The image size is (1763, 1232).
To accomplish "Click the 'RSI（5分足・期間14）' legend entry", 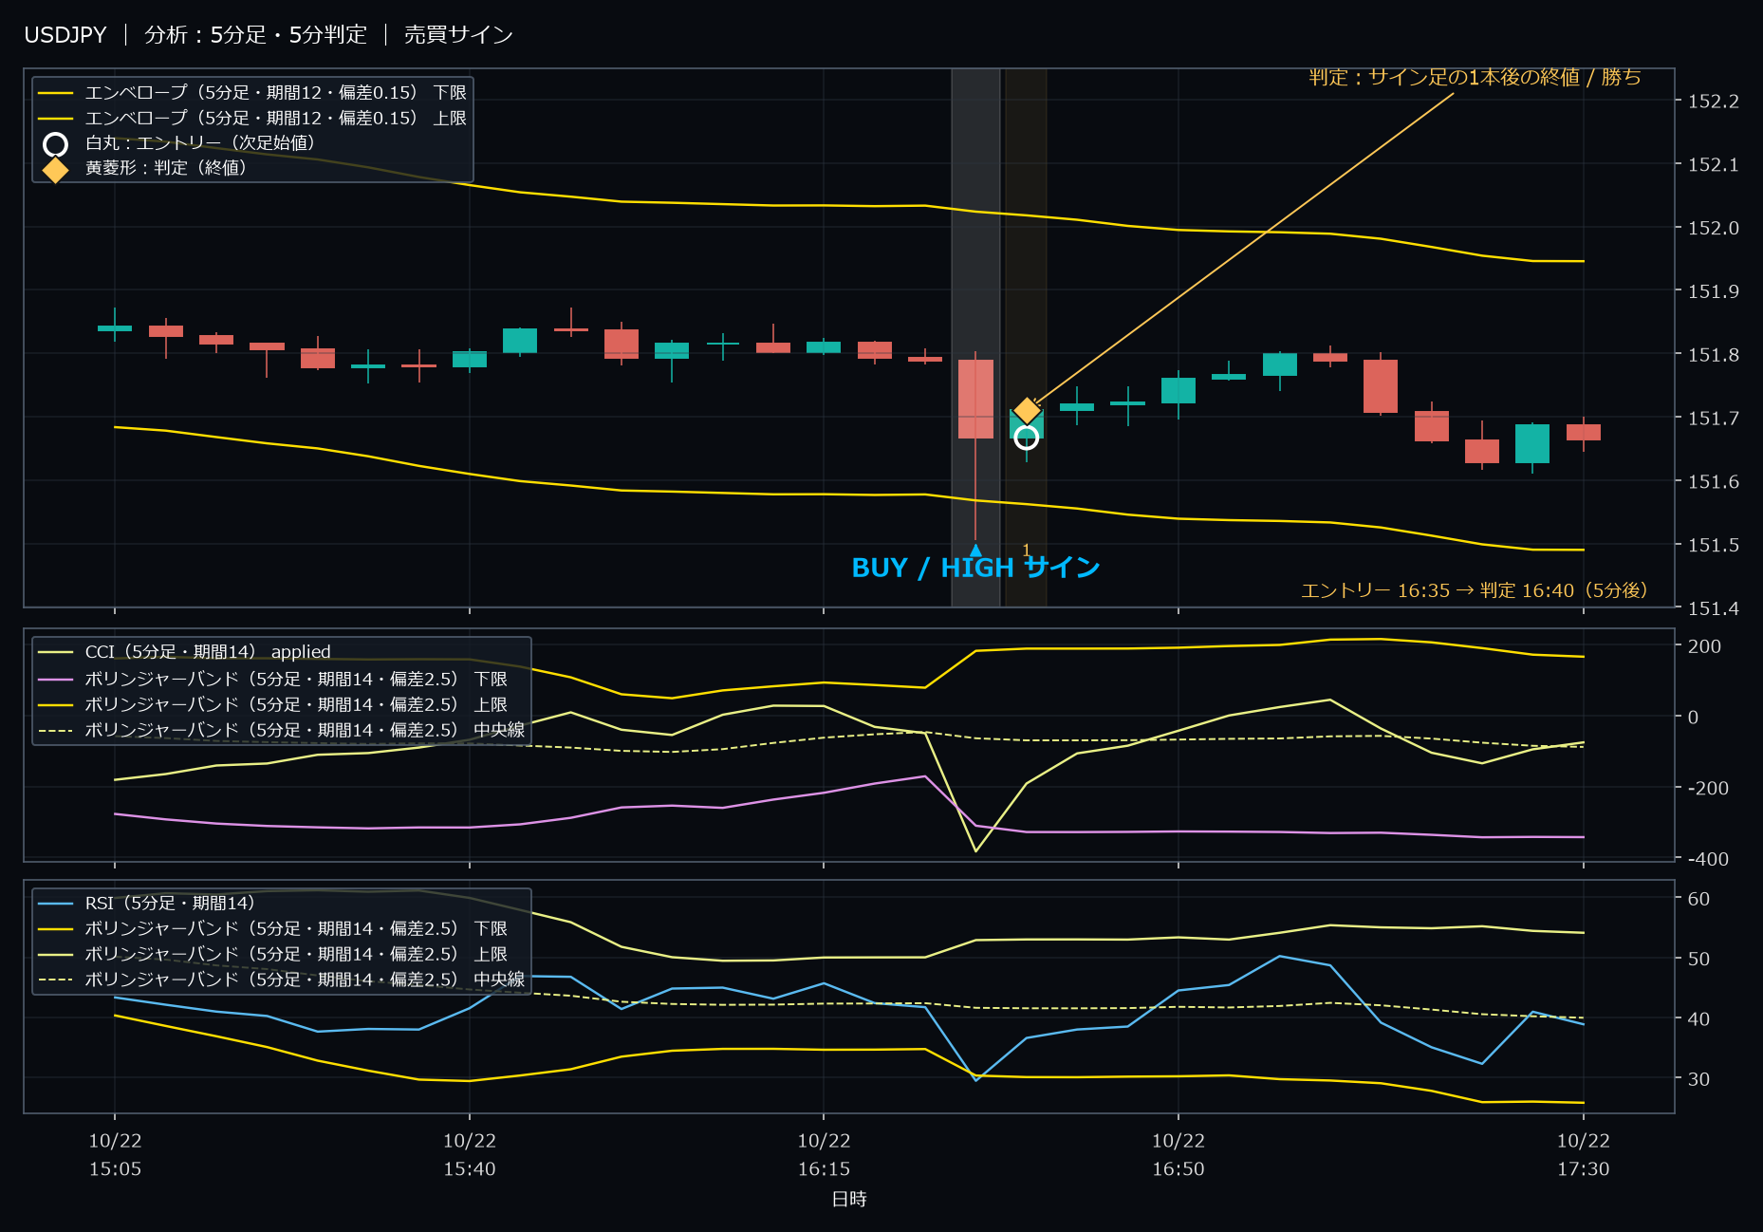I will 146,903.
